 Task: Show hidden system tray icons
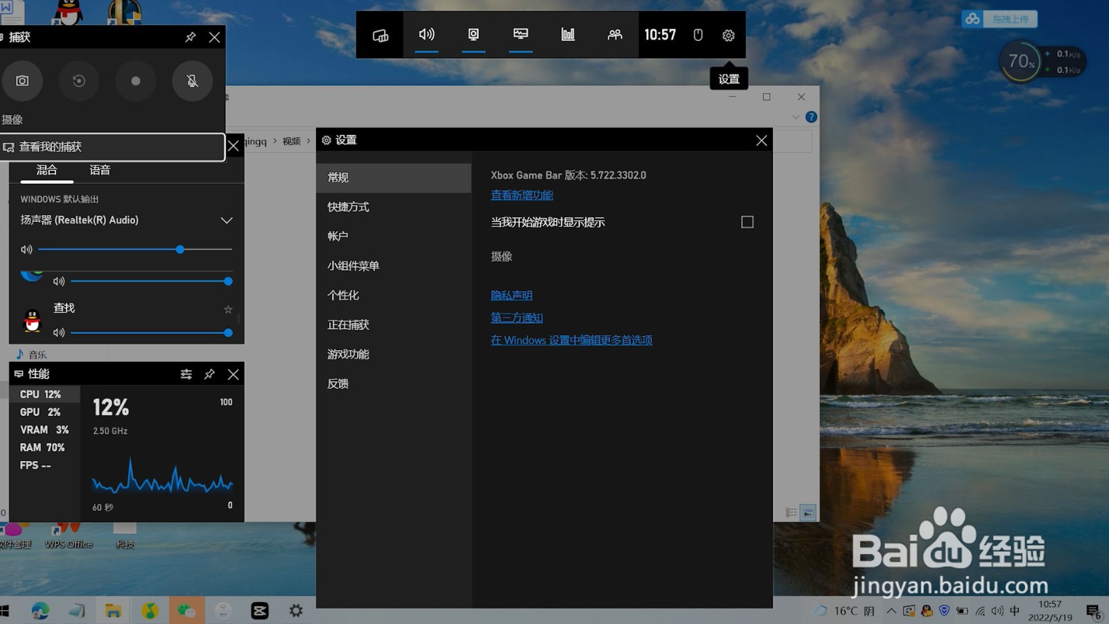(x=891, y=611)
